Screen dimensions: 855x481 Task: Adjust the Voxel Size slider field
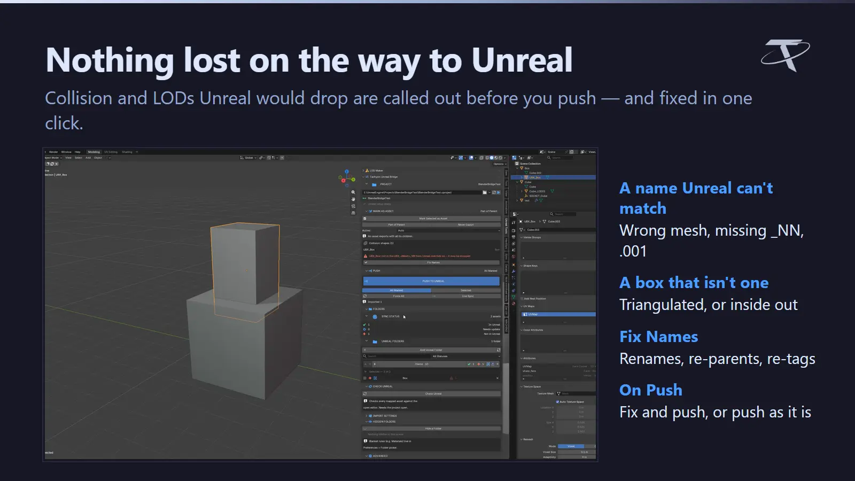[577, 452]
